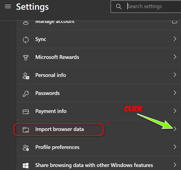Viewport: 181px width, 170px height.
Task: Click the search magnifier icon
Action: pyautogui.click(x=119, y=6)
